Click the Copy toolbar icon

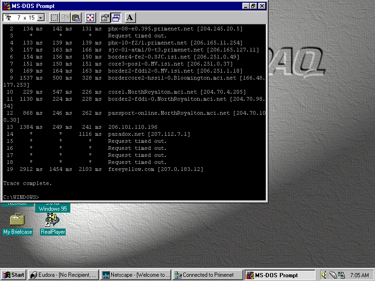65,18
